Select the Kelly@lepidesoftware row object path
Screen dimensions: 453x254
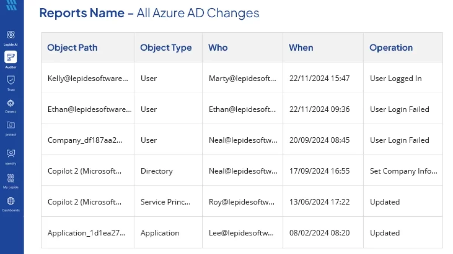click(88, 78)
